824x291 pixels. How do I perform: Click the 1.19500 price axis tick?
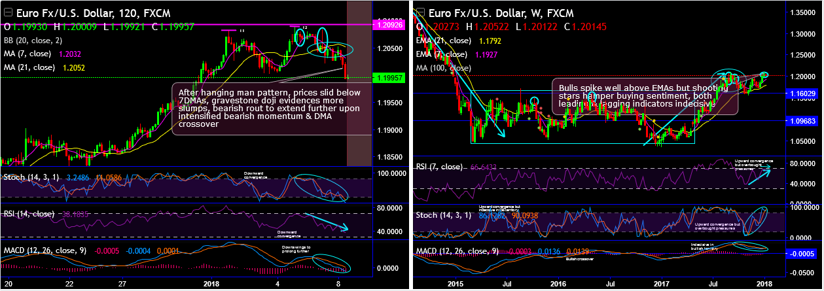coord(391,103)
